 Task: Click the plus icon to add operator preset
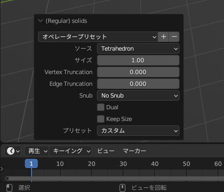point(163,37)
